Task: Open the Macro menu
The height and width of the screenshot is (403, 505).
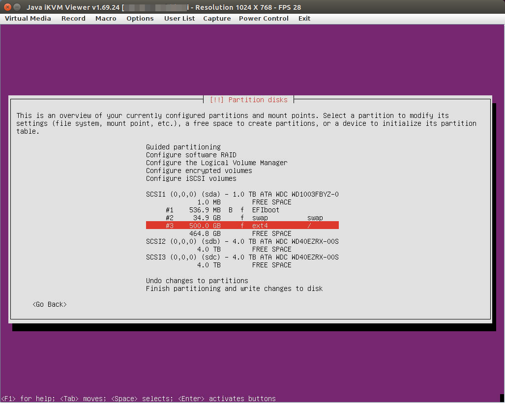Action: click(x=106, y=18)
